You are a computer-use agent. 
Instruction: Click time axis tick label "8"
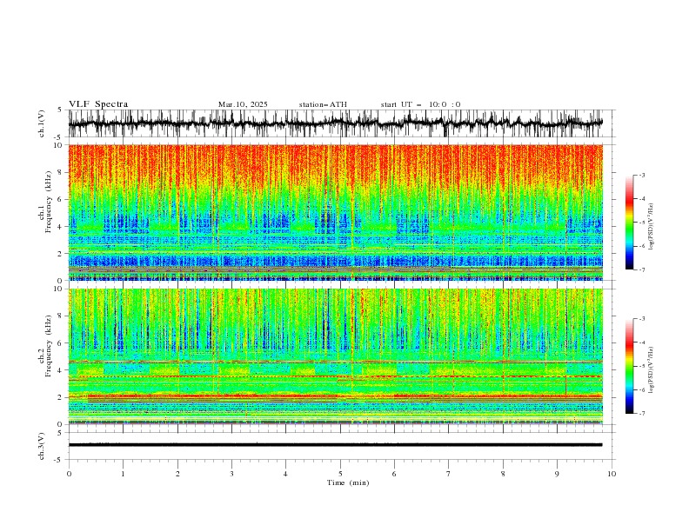pyautogui.click(x=503, y=474)
